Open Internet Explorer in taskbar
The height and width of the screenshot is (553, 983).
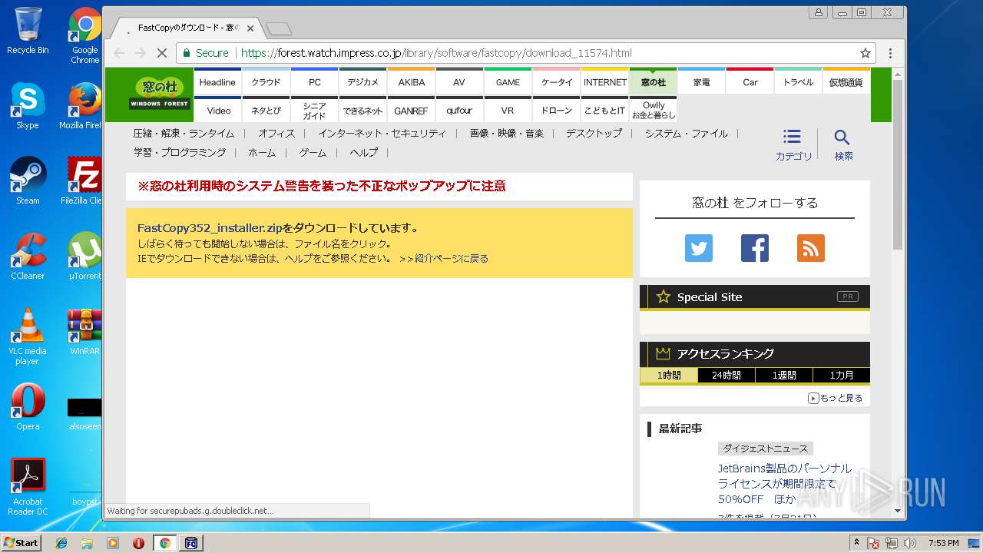click(x=61, y=543)
